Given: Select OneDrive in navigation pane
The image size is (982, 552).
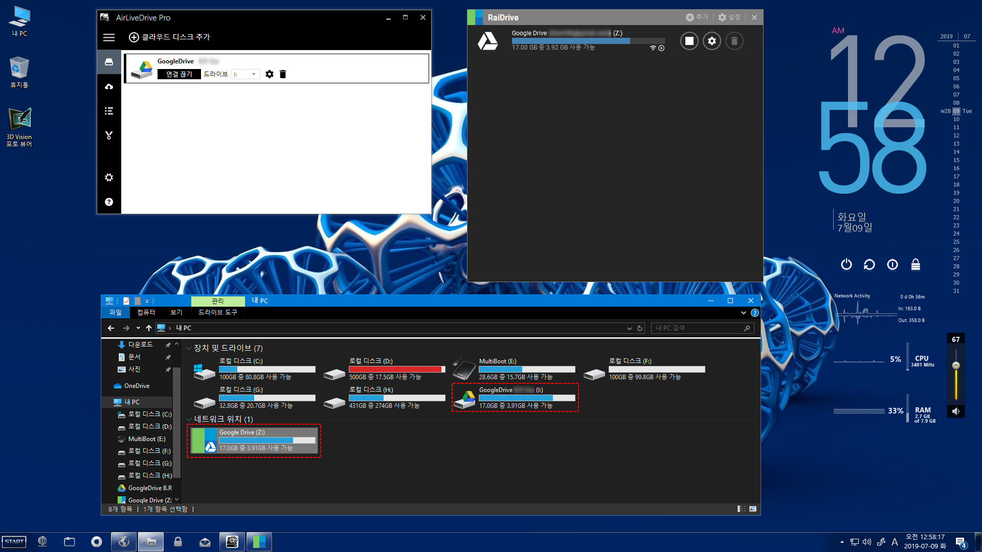Looking at the screenshot, I should click(x=137, y=386).
